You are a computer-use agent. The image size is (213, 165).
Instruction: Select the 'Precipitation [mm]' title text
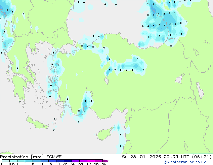coord(22,157)
